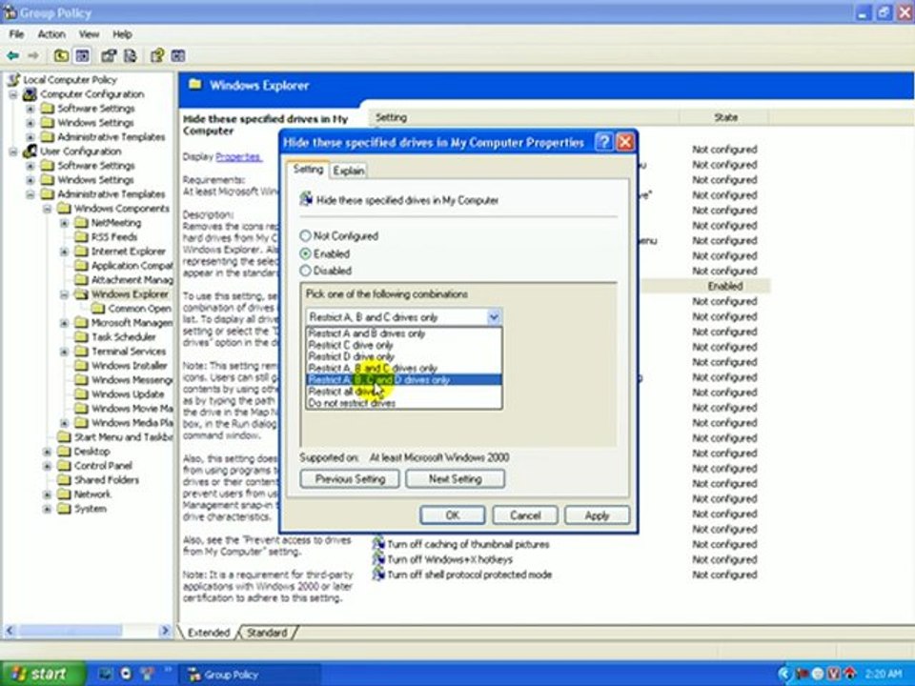Open the View menu
This screenshot has height=686, width=915.
[x=89, y=34]
